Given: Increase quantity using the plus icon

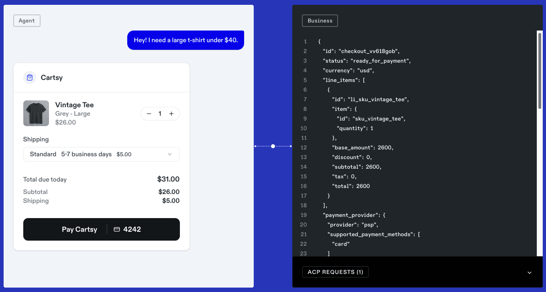Looking at the screenshot, I should [x=171, y=114].
